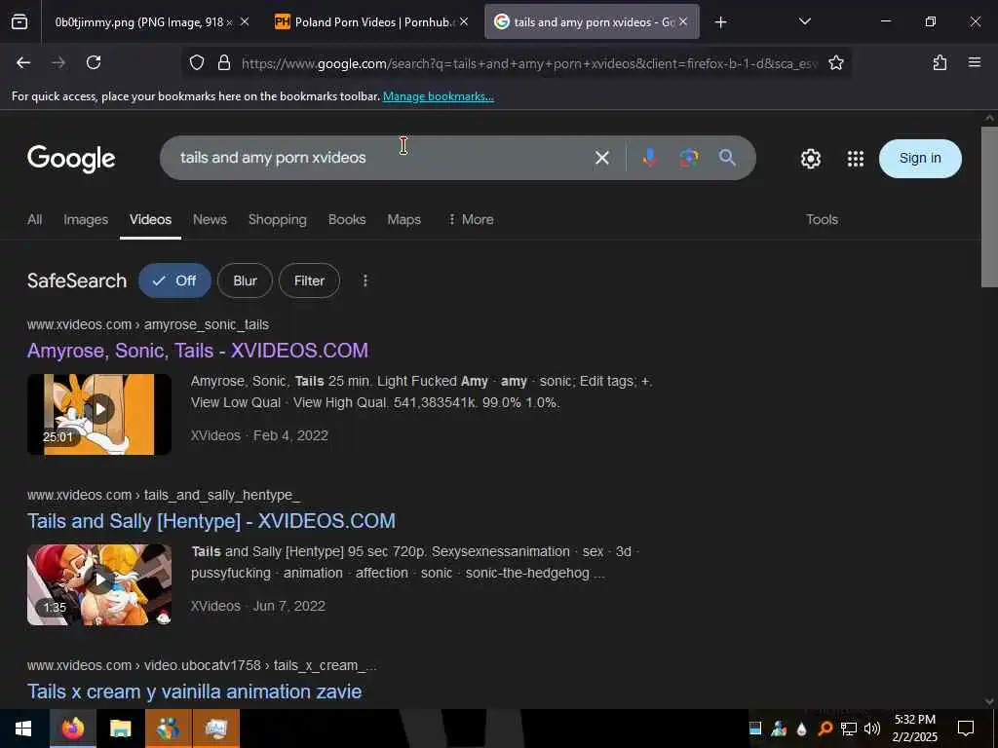Image resolution: width=998 pixels, height=748 pixels.
Task: Switch to the Images results tab
Action: [86, 219]
